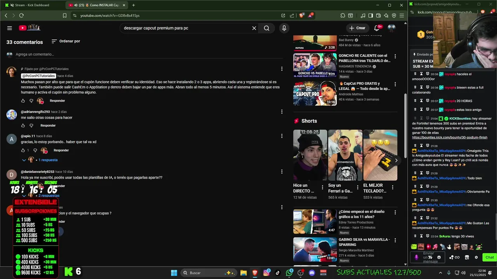Open a new browser tab
The width and height of the screenshot is (497, 279).
(133, 5)
